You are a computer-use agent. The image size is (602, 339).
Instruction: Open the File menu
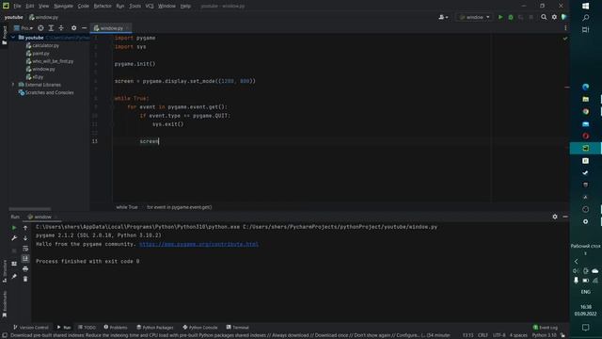[17, 7]
